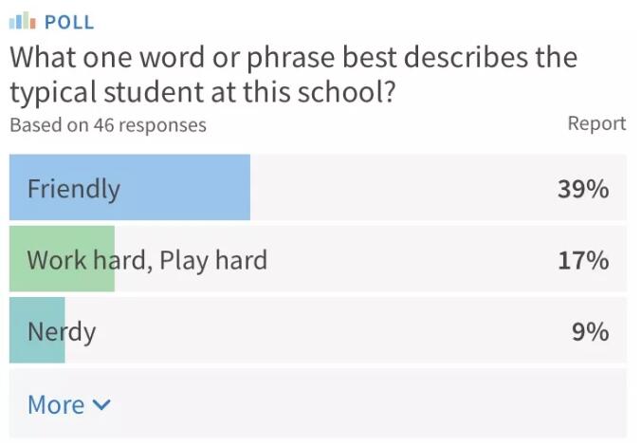Screen dimensions: 641x447
Task: Open the More poll options
Action: click(x=57, y=405)
